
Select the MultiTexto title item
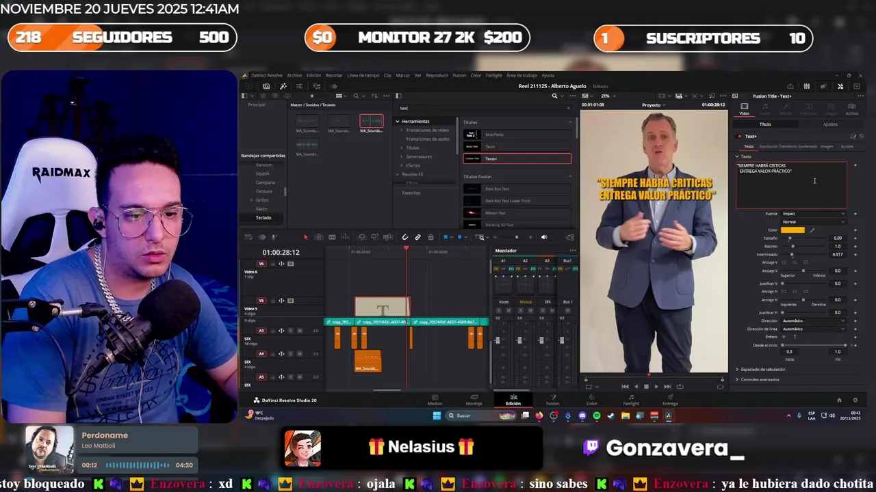(517, 135)
